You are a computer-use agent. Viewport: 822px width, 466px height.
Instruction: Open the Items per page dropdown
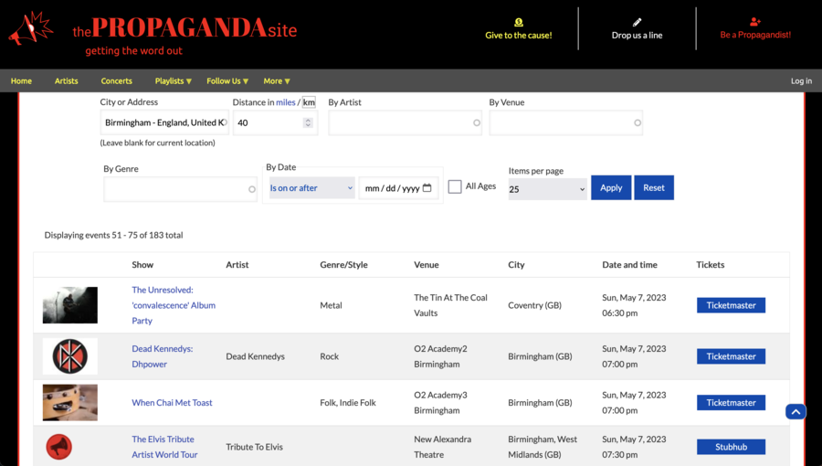pyautogui.click(x=547, y=189)
